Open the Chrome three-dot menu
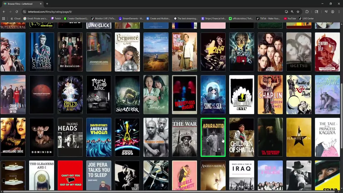Image resolution: width=343 pixels, height=193 pixels. point(339,12)
